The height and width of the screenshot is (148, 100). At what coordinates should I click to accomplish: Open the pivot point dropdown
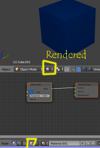(60, 69)
